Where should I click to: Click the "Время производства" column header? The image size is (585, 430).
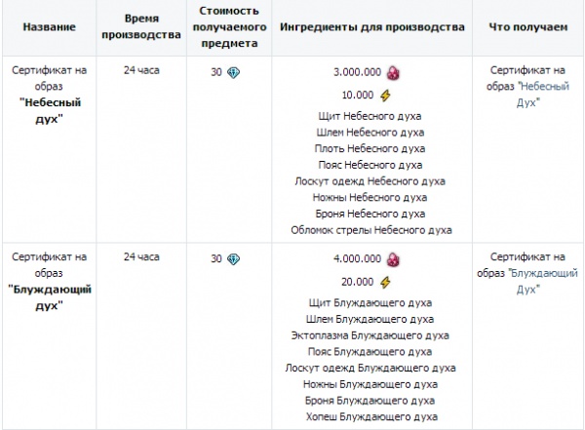[x=140, y=27]
